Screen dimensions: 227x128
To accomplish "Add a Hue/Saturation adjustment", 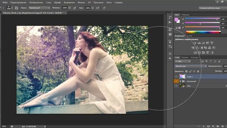I will (193, 48).
